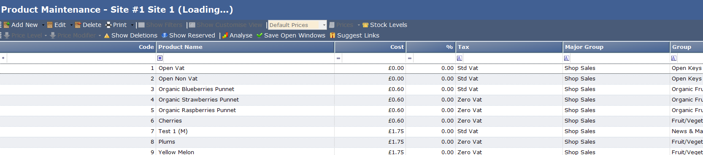The width and height of the screenshot is (703, 155).
Task: Click Show Deletions warning icon
Action: coord(107,35)
